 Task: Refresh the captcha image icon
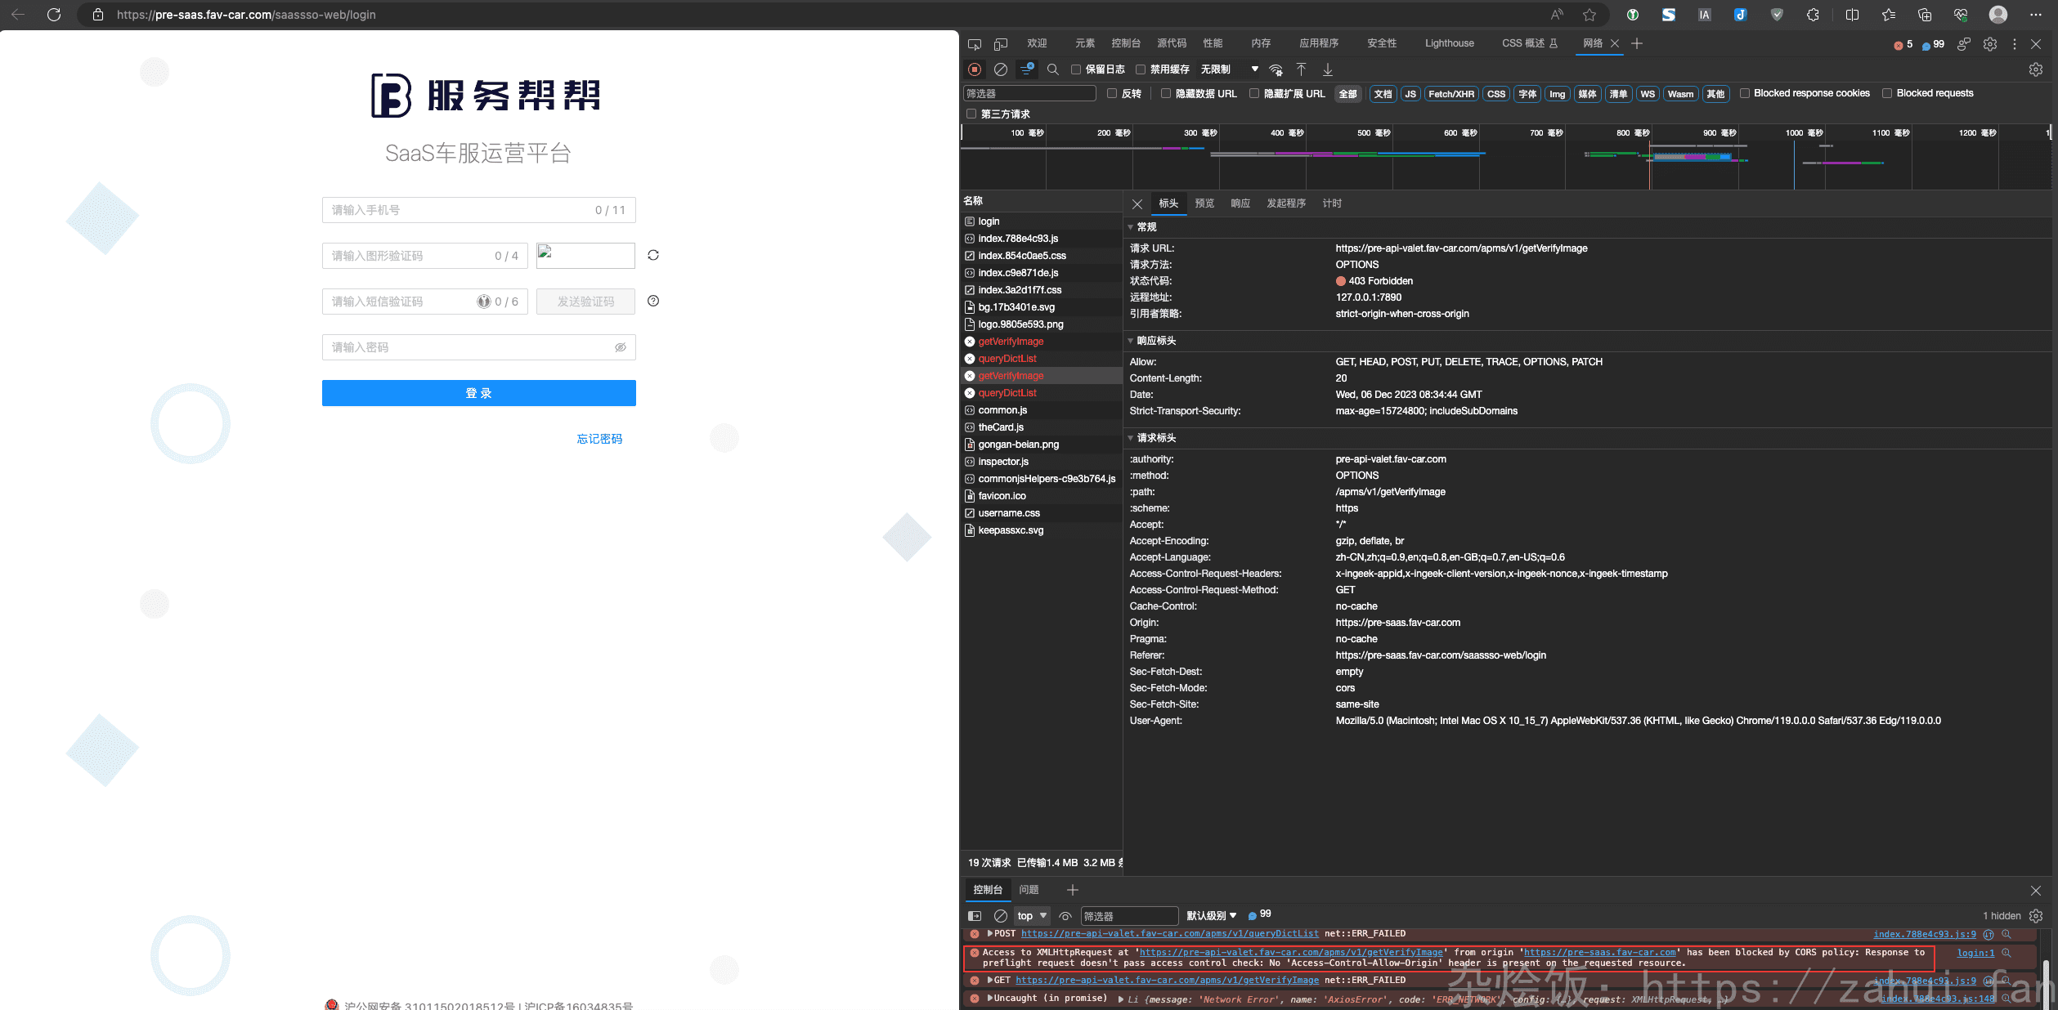(652, 255)
